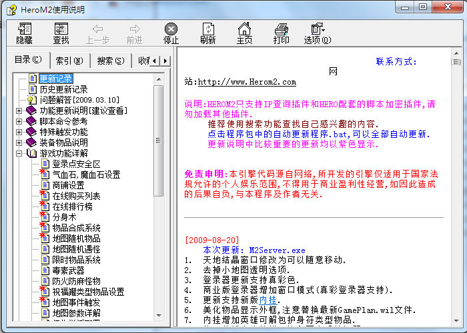Viewport: 467px width, 333px height.
Task: Open the 商铺设置 topic
Action: coord(68,185)
